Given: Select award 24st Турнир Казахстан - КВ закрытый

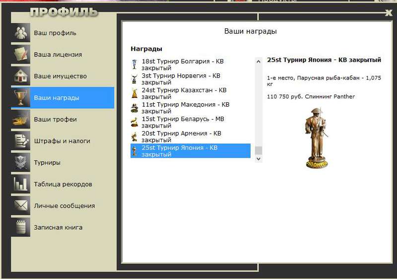Looking at the screenshot, I should click(191, 93).
